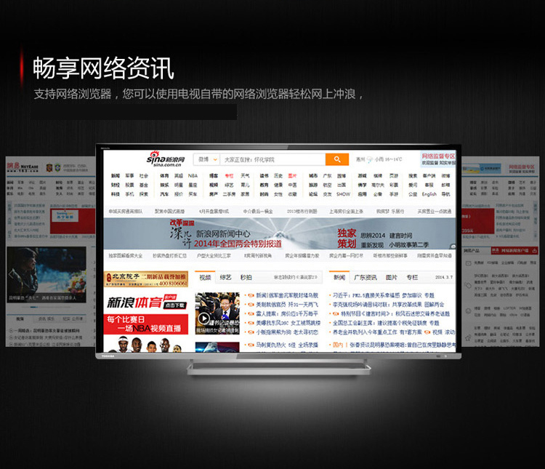545x469 pixels.
Task: Click 独家图解看房大全 link
Action: coord(126,255)
